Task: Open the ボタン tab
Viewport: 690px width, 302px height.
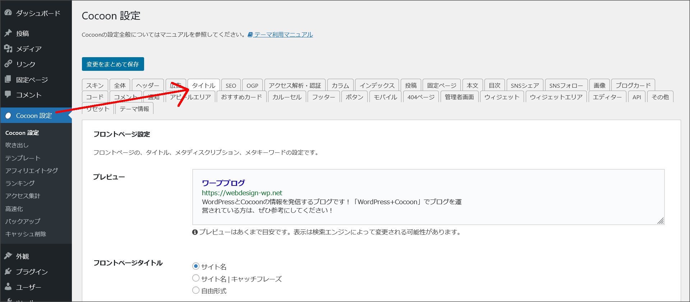Action: click(354, 97)
